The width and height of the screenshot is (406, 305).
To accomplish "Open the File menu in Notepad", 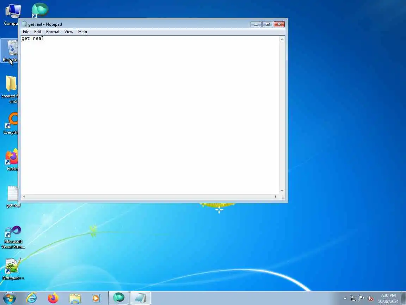I will click(x=26, y=32).
